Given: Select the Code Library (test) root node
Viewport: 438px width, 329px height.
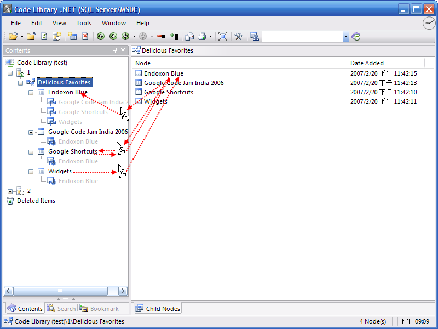Looking at the screenshot, I should pyautogui.click(x=42, y=63).
